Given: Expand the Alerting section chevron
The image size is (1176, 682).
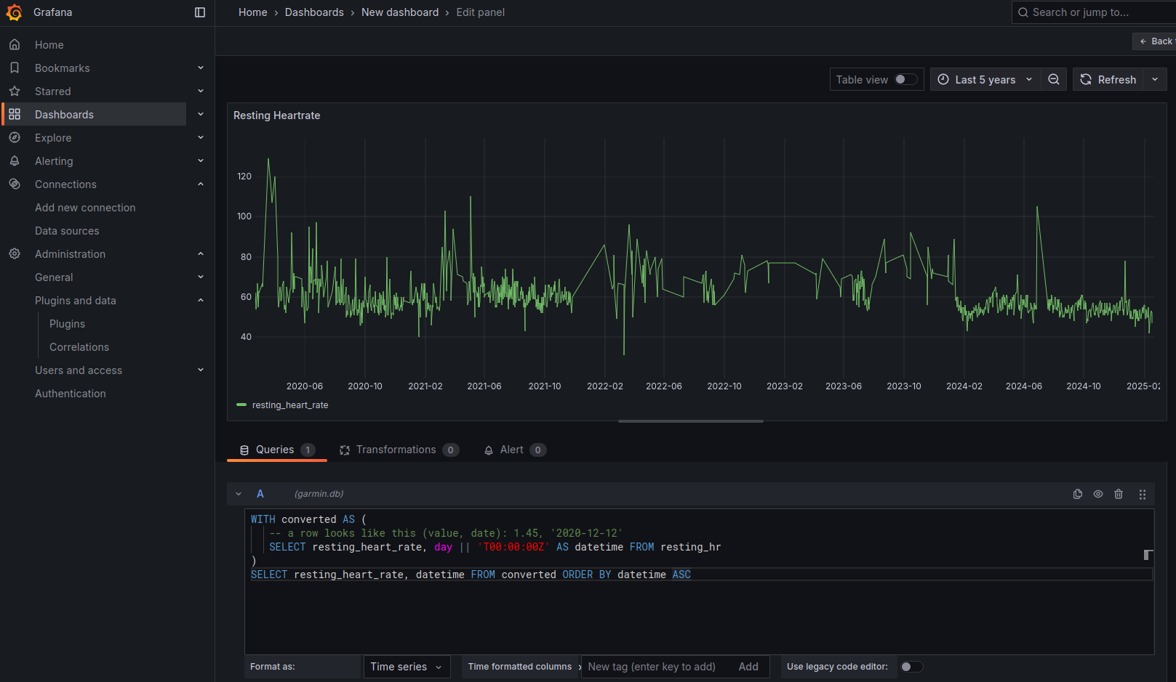Looking at the screenshot, I should (x=201, y=161).
